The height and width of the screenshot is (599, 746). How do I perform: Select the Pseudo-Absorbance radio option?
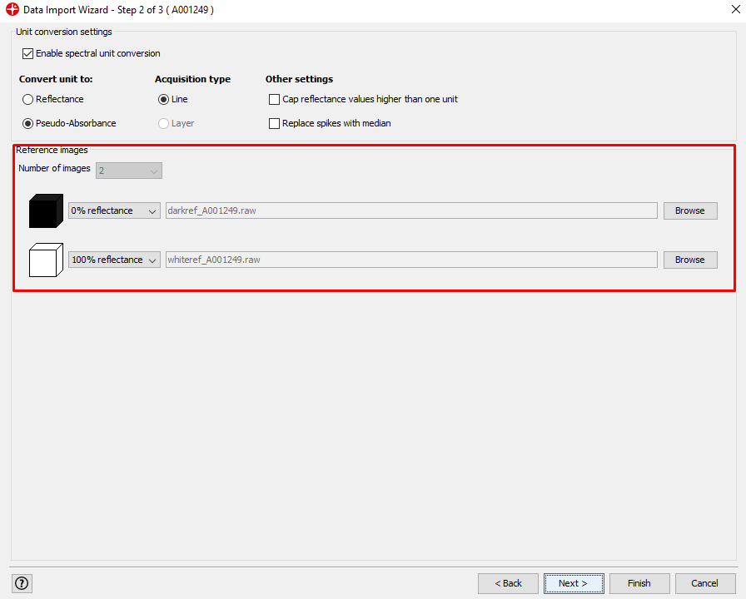[x=28, y=123]
